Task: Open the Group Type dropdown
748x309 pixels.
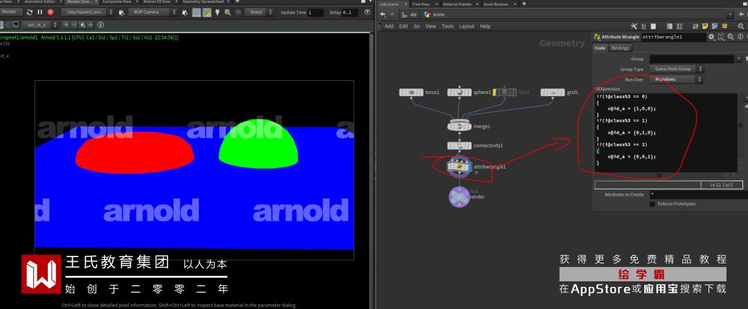Action: tap(677, 69)
